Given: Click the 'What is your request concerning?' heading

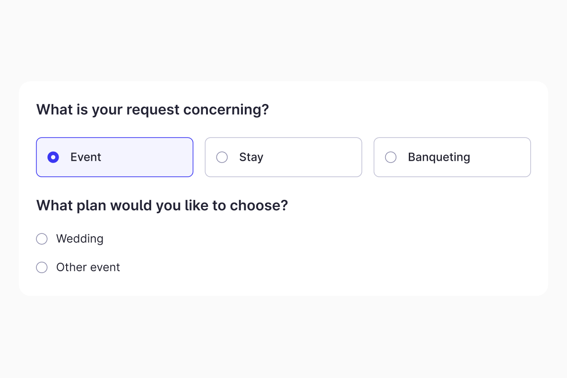Looking at the screenshot, I should pyautogui.click(x=153, y=110).
